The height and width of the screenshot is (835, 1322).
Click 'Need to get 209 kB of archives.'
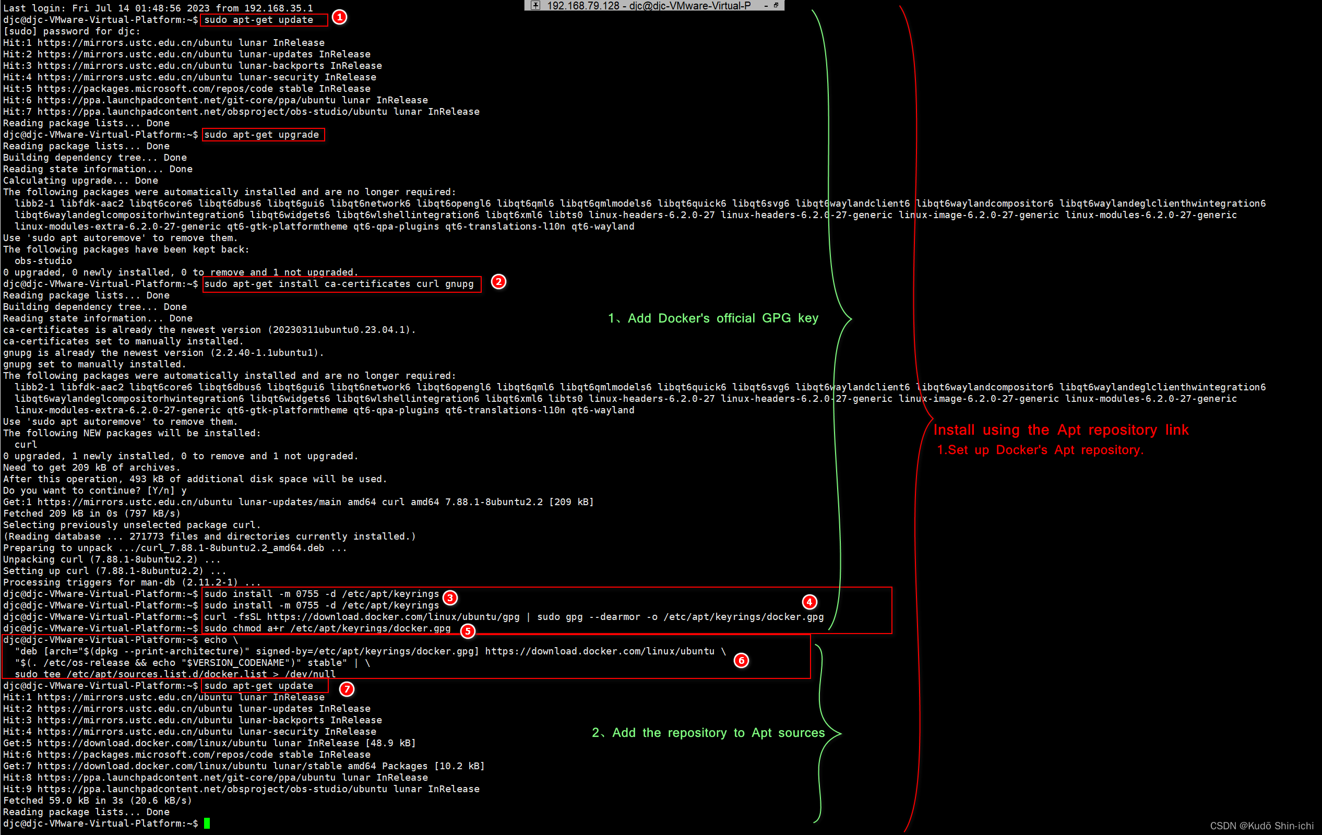[x=92, y=468]
